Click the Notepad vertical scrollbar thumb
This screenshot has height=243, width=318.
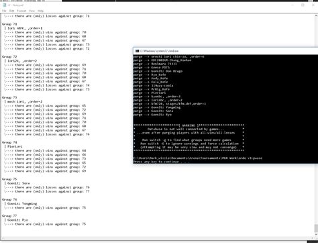point(316,228)
